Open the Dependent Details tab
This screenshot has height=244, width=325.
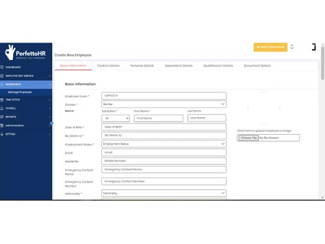pos(179,66)
